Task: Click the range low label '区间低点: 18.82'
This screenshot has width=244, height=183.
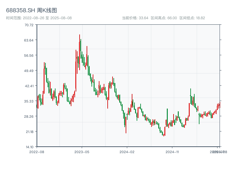Action: 192,18
